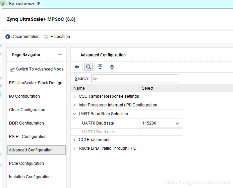Open PS-PL Configuration page
The height and width of the screenshot is (188, 233).
[x=28, y=137]
